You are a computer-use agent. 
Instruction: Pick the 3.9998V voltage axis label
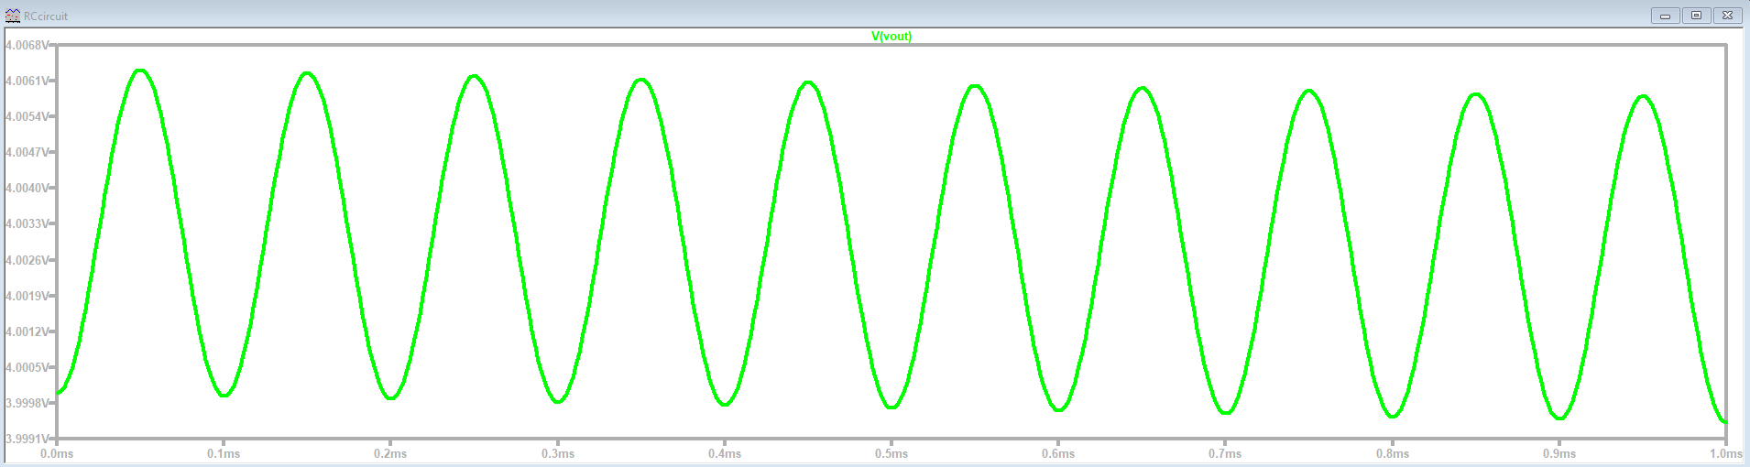[26, 403]
